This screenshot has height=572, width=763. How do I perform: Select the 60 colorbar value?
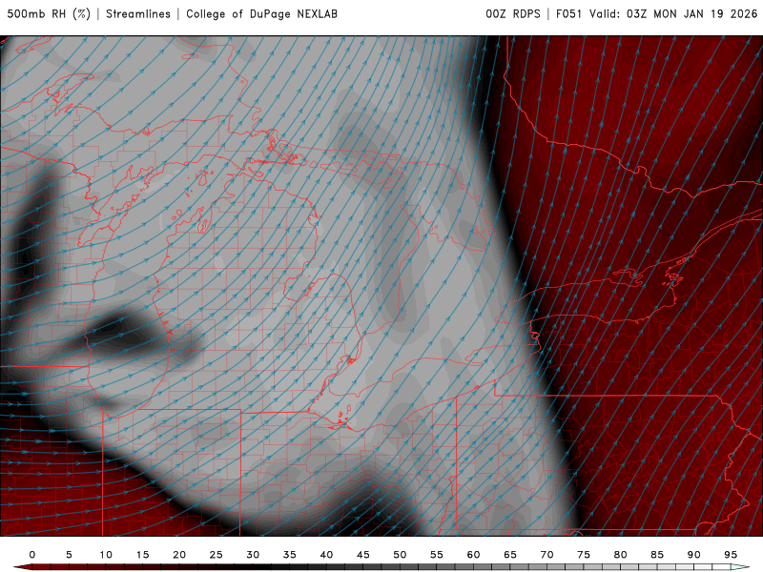473,555
